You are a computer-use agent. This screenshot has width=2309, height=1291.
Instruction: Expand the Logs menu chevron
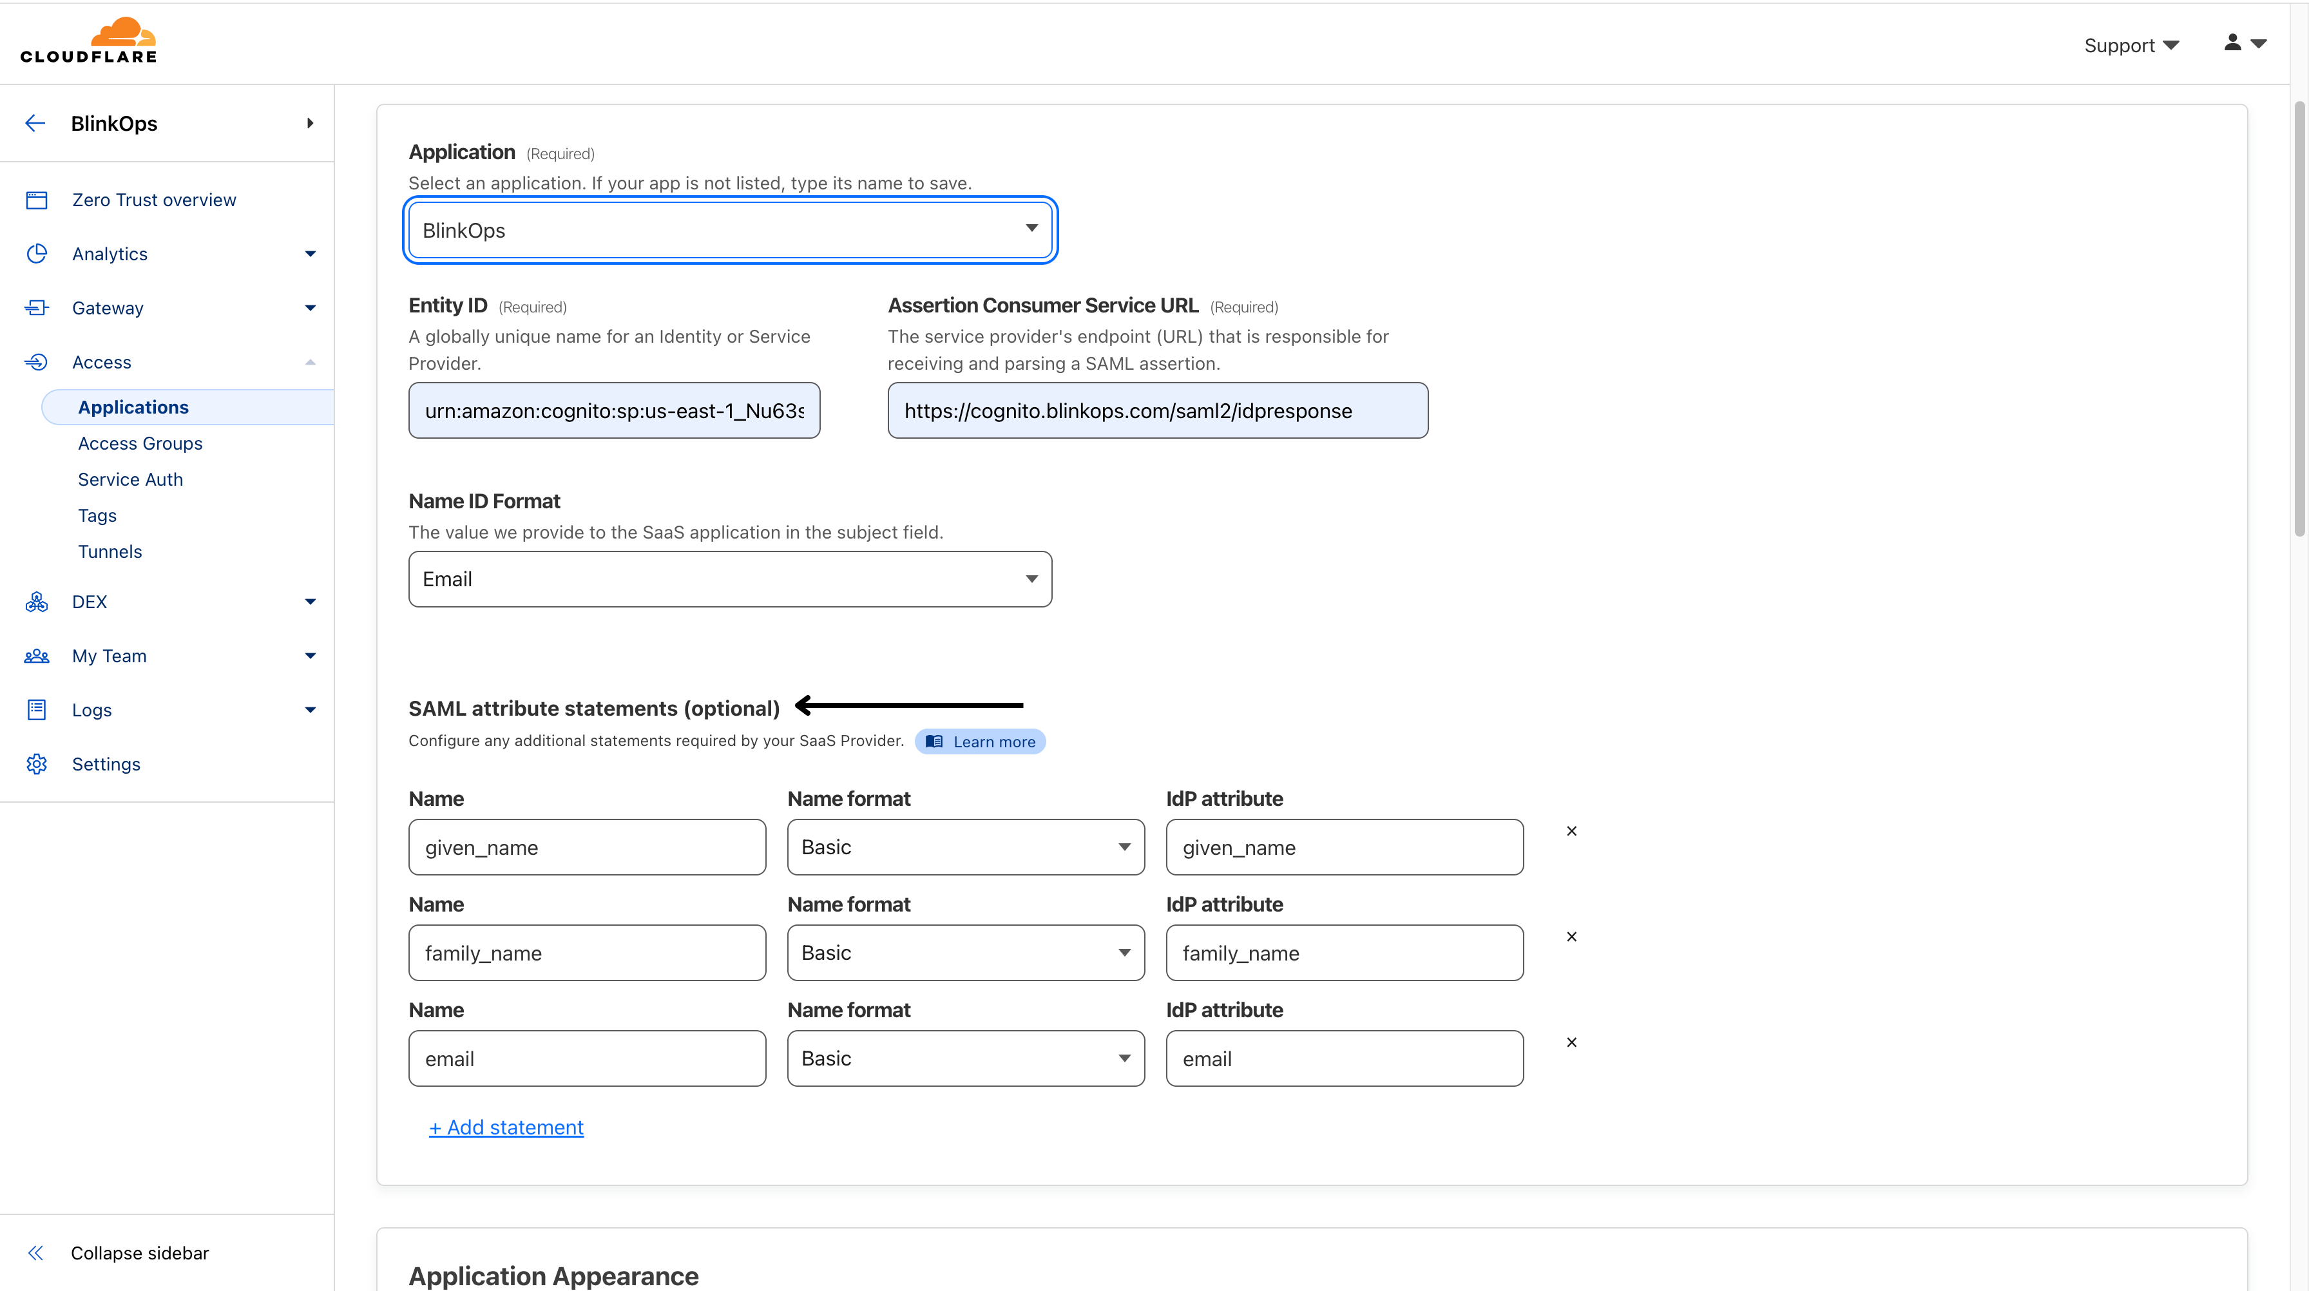click(x=310, y=710)
